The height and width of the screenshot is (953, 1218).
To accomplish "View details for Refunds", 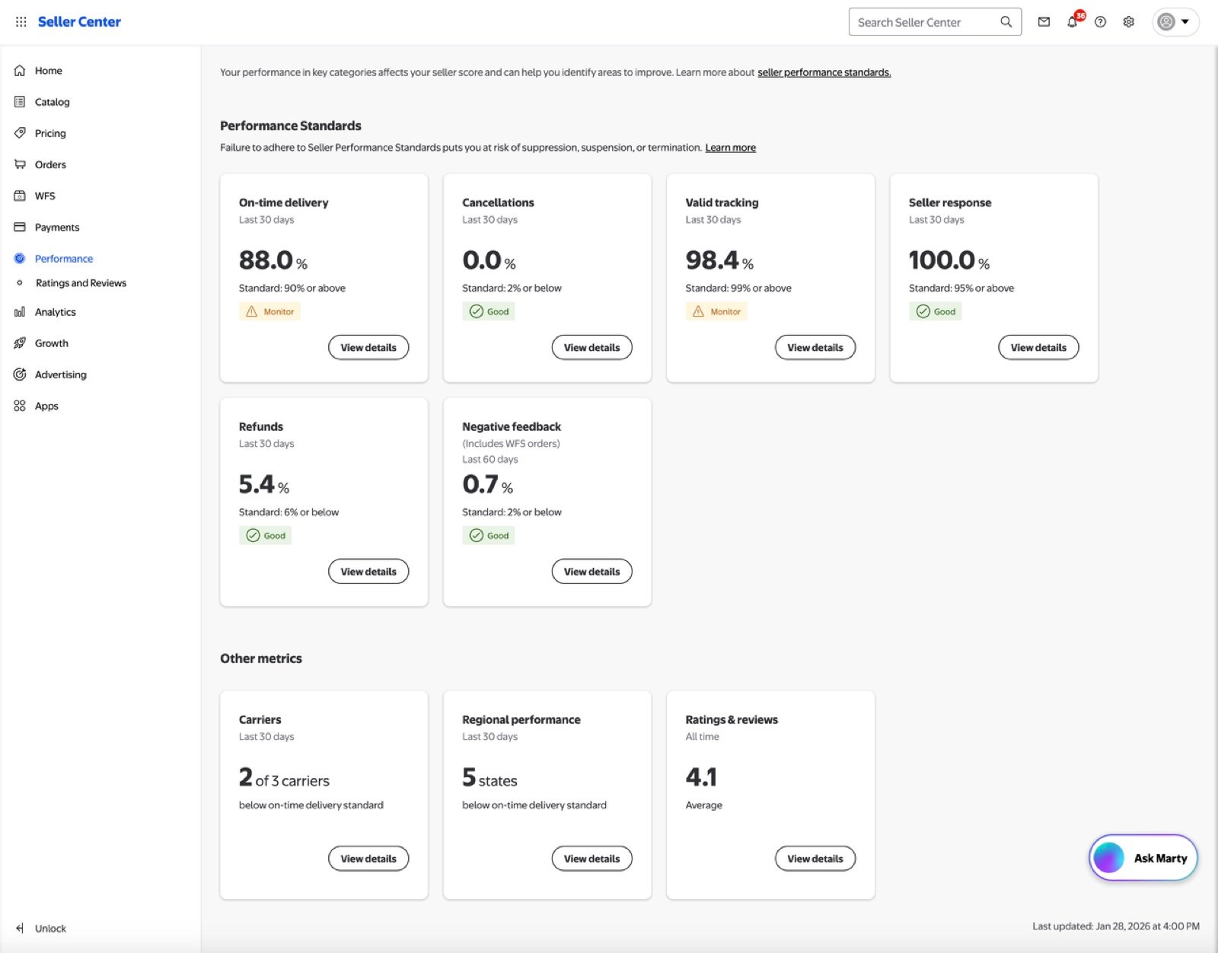I will pos(368,572).
